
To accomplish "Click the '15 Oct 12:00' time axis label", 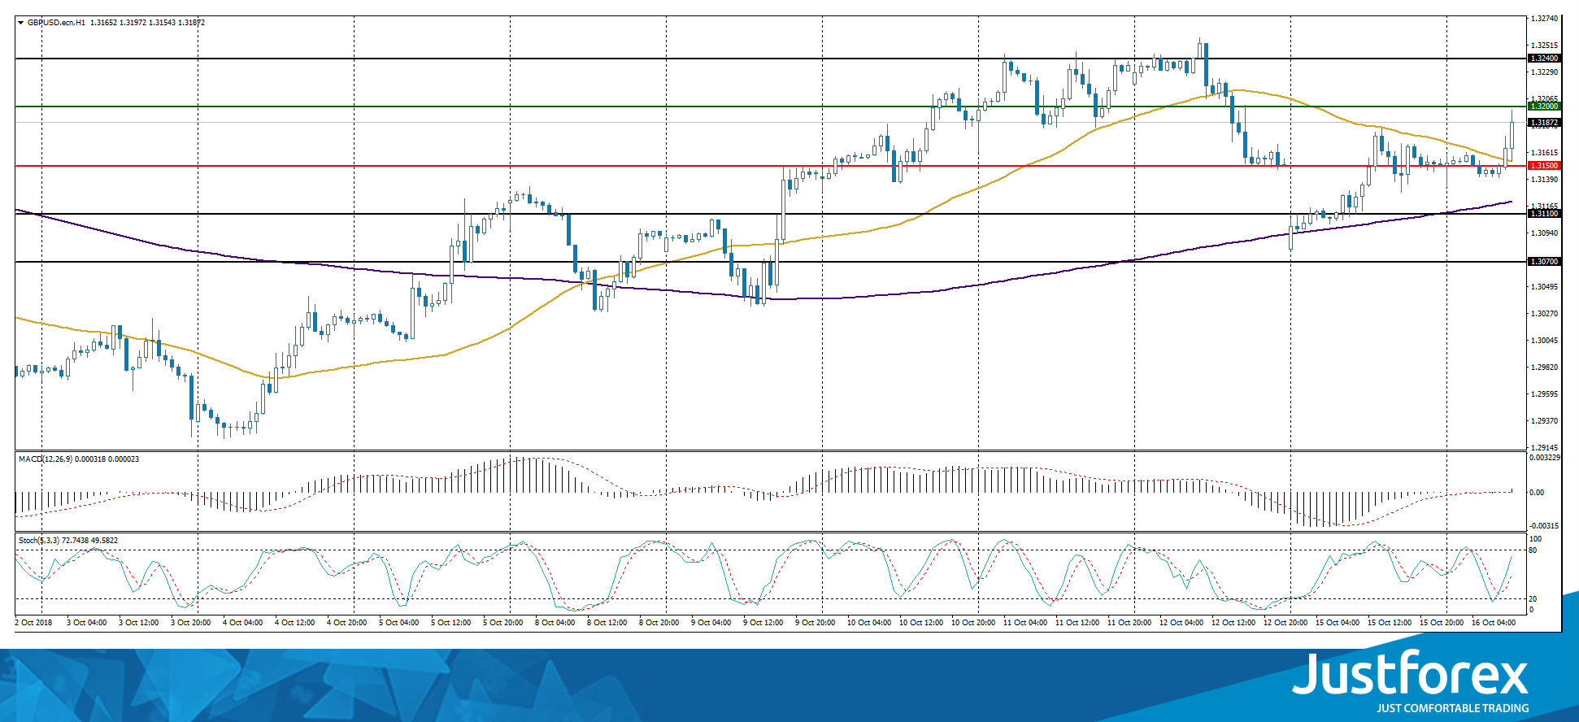I will pos(1390,623).
